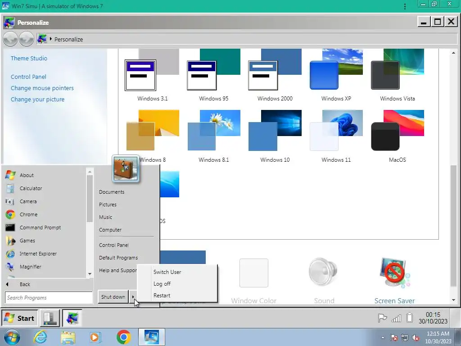Click Change your picture link
Image resolution: width=461 pixels, height=346 pixels.
click(x=38, y=100)
